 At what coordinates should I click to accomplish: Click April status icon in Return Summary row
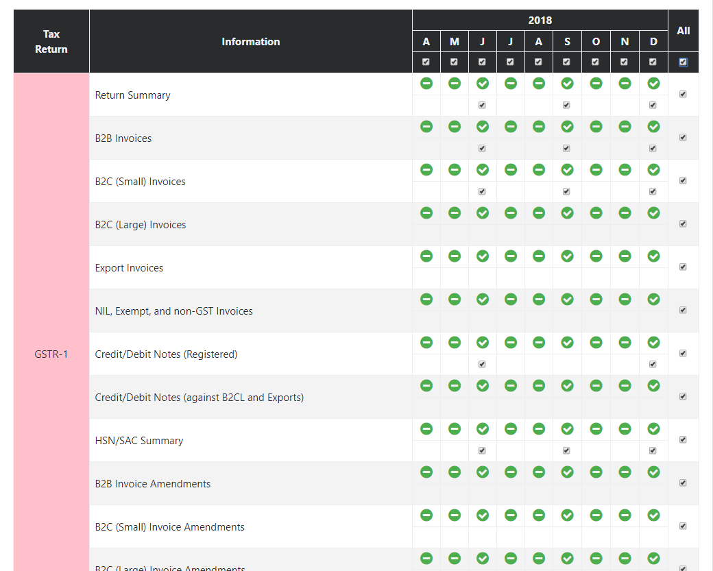[426, 84]
